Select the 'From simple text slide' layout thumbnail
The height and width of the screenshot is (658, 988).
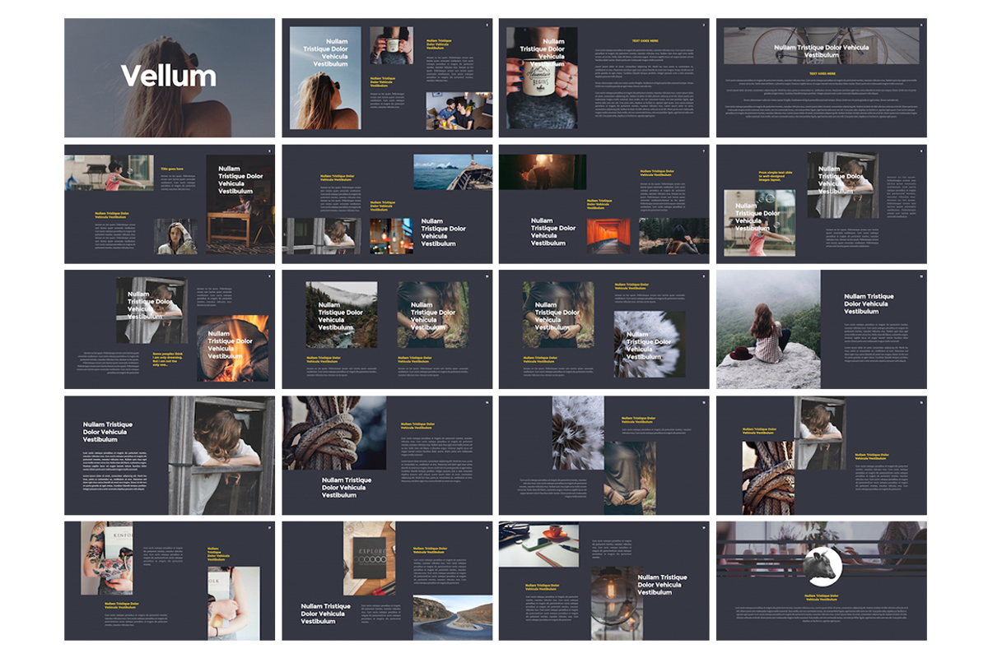point(821,204)
